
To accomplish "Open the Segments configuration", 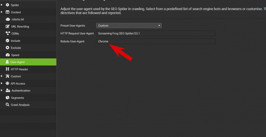I will click(x=17, y=98).
